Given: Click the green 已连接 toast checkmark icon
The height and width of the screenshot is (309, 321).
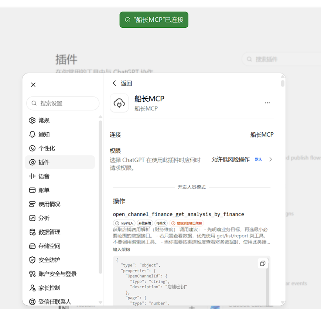Looking at the screenshot, I should tap(127, 20).
